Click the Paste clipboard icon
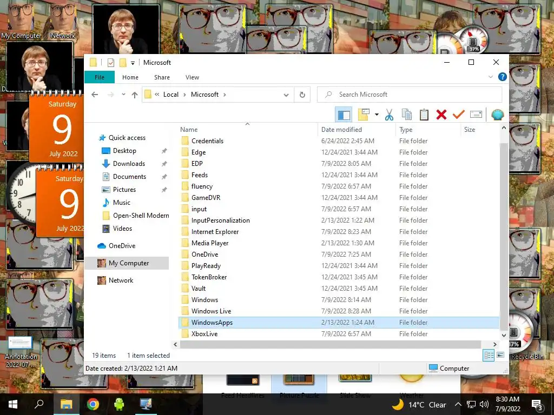554x415 pixels. pyautogui.click(x=424, y=115)
